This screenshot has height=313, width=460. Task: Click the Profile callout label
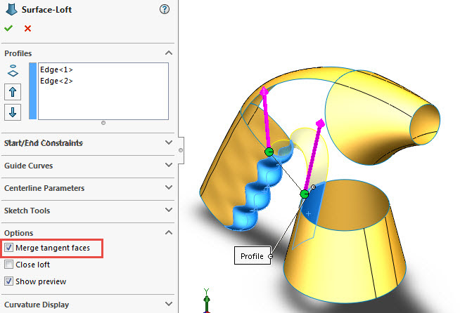pyautogui.click(x=252, y=256)
